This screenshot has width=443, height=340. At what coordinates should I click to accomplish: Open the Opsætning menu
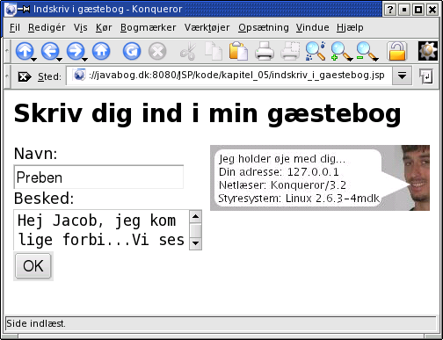point(264,27)
